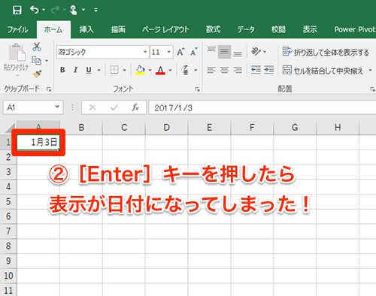Open Customize Quick Access Toolbar arrow

tap(96, 11)
